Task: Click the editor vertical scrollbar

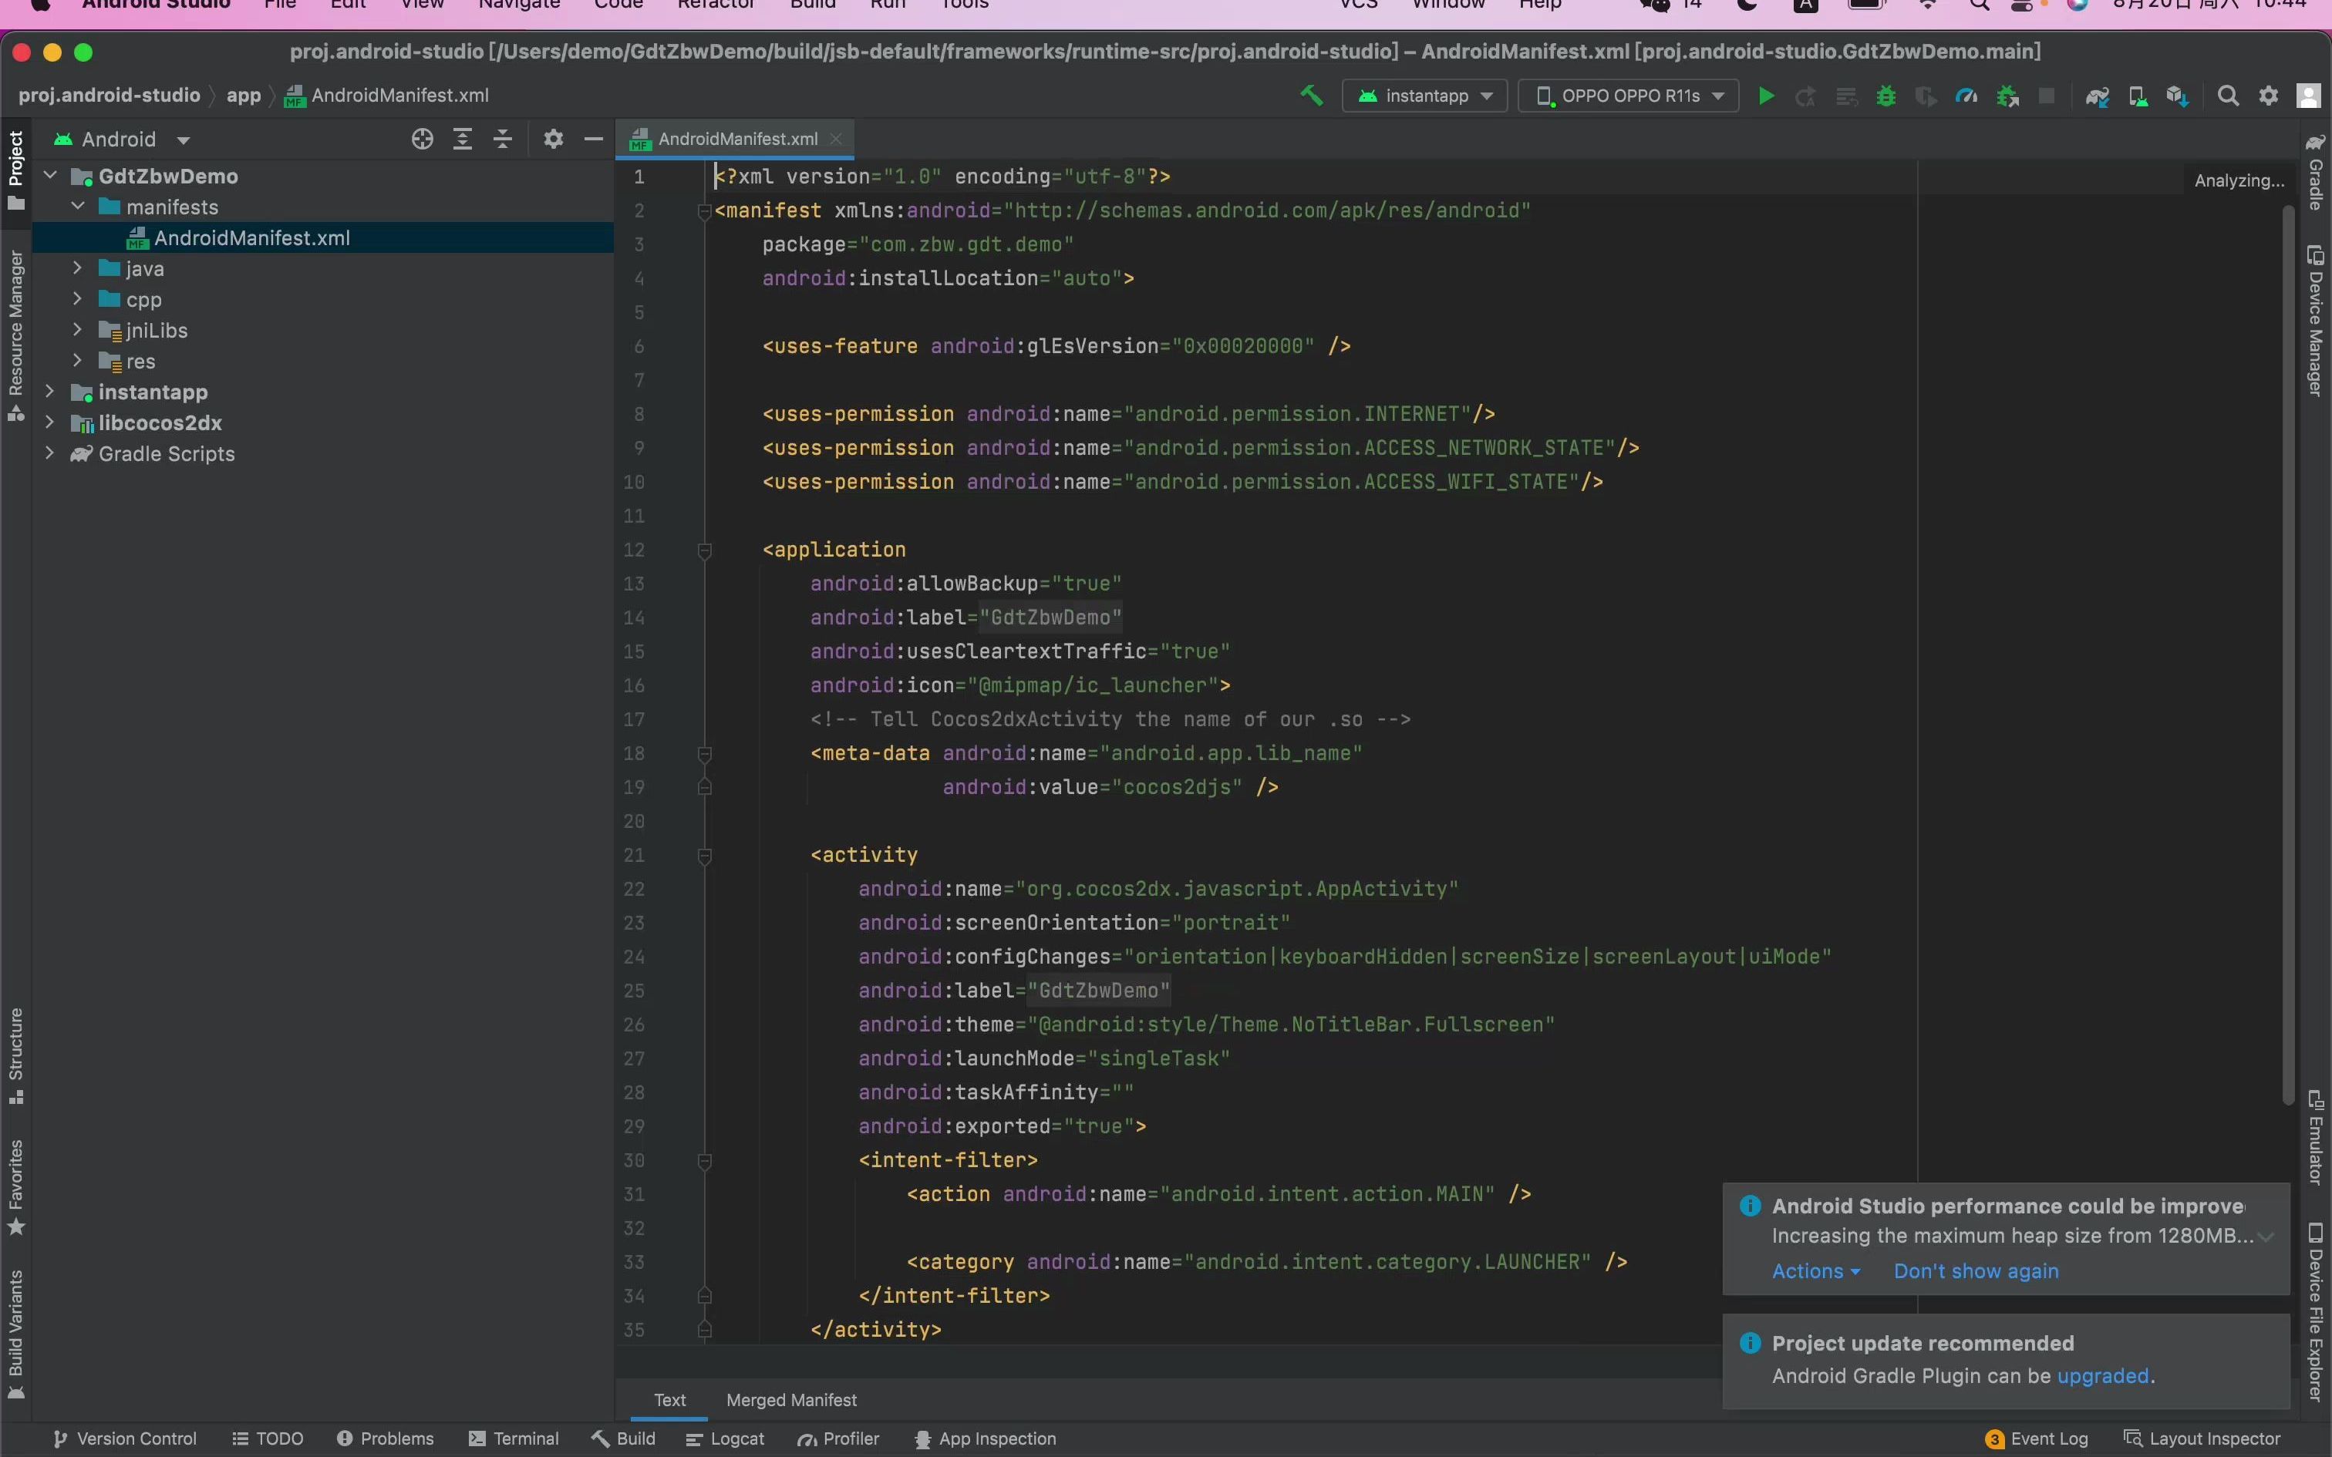Action: pos(2289,655)
